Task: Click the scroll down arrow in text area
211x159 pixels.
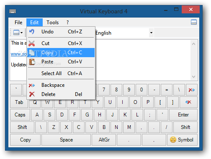Action: pyautogui.click(x=193, y=76)
